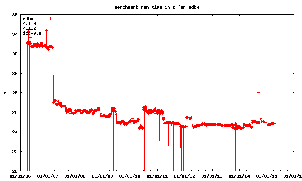Select the 4.1.2 legend label

[29, 28]
